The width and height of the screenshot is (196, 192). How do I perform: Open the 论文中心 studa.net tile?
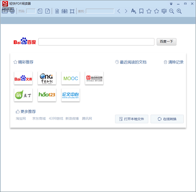[x=71, y=95]
